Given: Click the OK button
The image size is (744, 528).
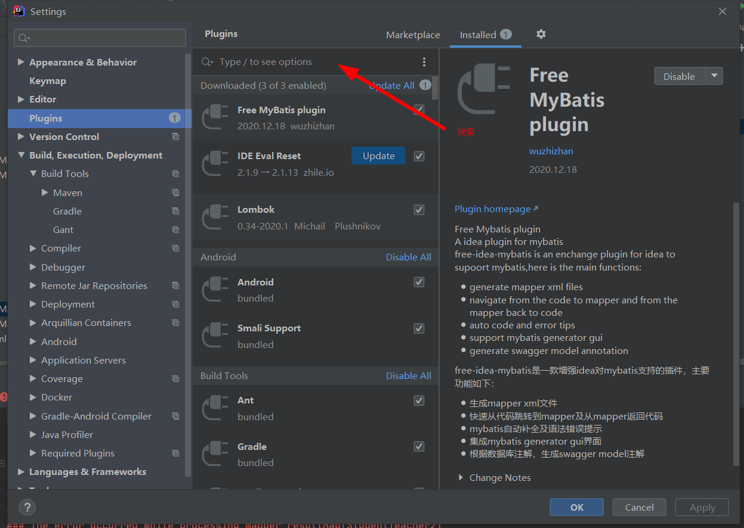Looking at the screenshot, I should tap(577, 507).
